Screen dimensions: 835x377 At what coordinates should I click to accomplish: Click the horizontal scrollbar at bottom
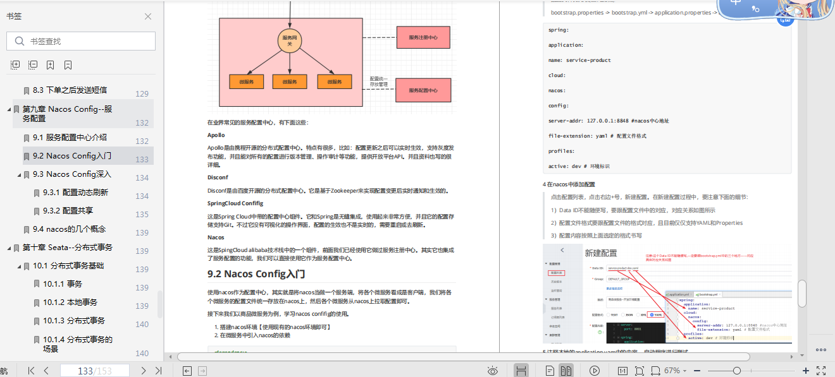click(463, 357)
